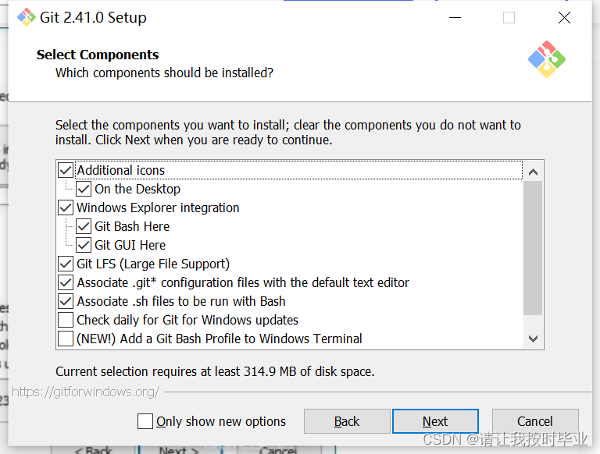Proceed with the Next button
This screenshot has height=454, width=600.
[435, 421]
